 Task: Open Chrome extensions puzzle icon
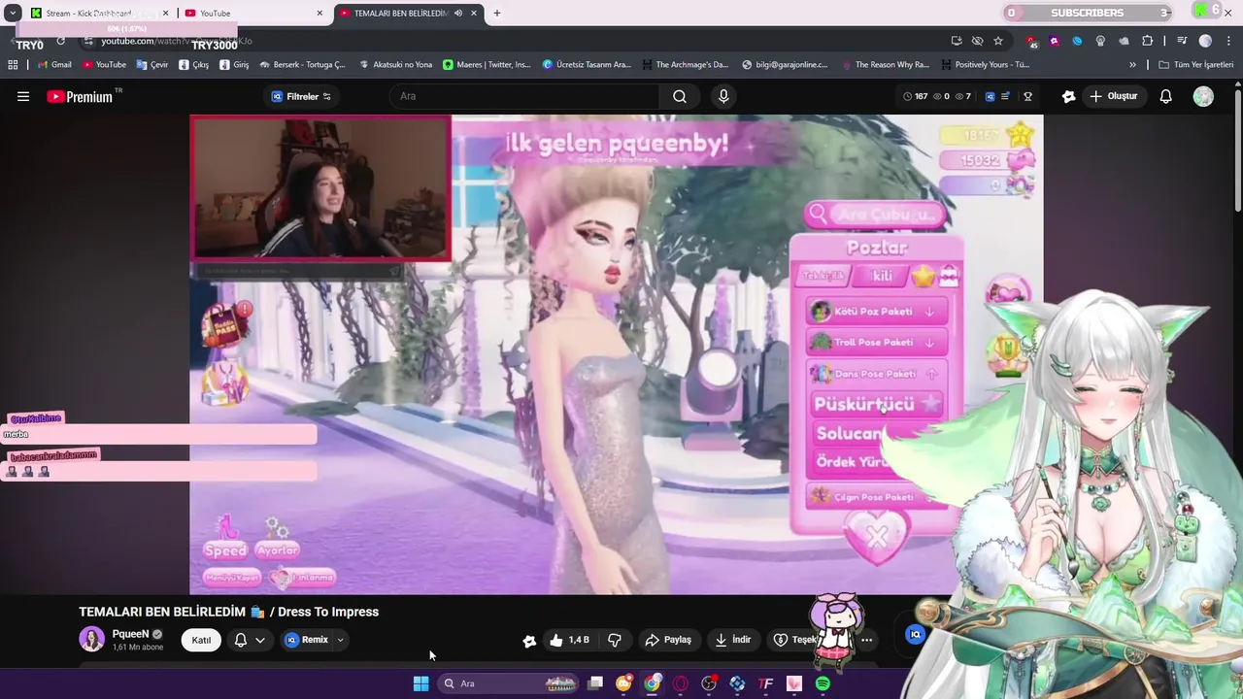(1147, 41)
